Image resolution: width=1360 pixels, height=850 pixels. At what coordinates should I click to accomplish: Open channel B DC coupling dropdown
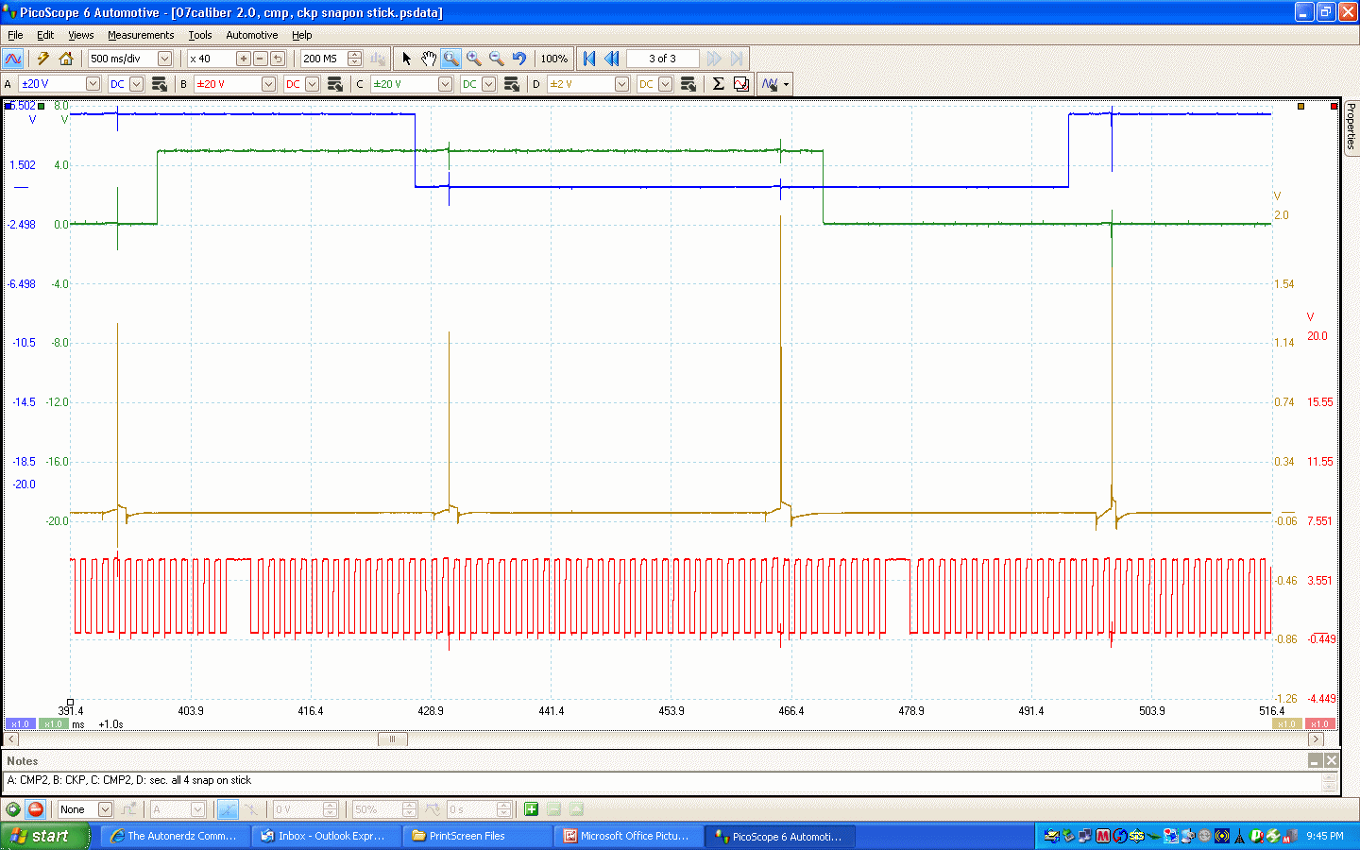[312, 84]
